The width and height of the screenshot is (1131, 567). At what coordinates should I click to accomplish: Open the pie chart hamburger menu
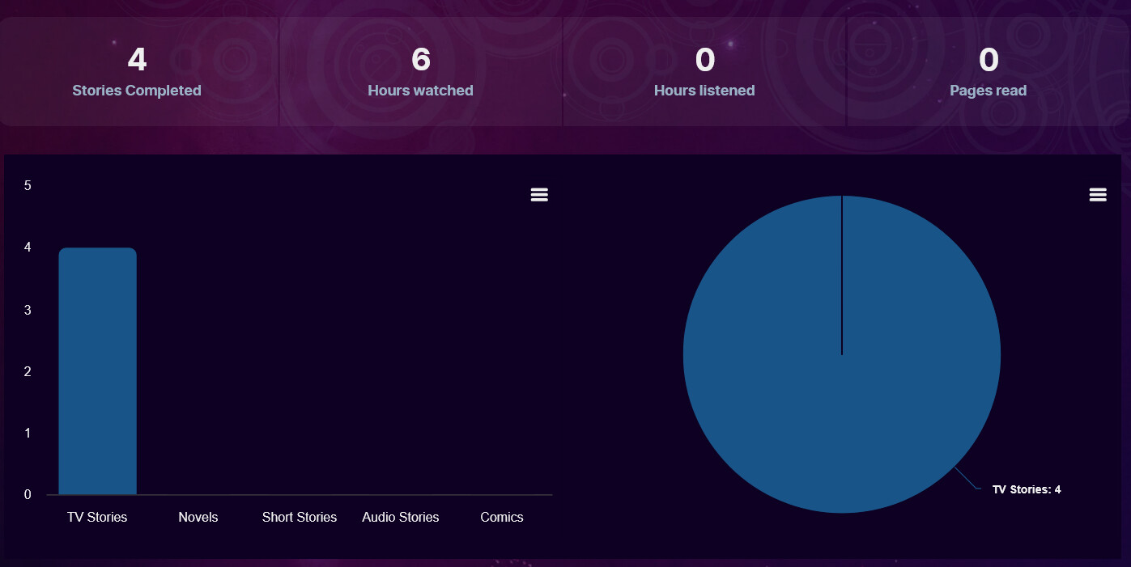[1098, 195]
